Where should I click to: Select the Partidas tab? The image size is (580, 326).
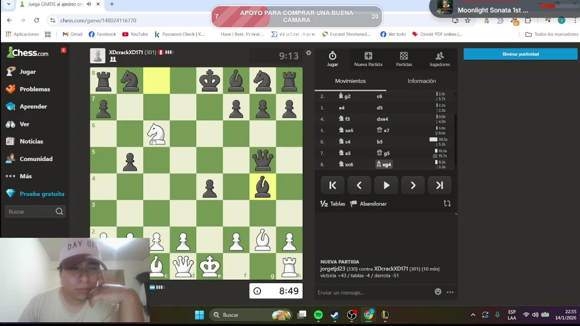[404, 59]
